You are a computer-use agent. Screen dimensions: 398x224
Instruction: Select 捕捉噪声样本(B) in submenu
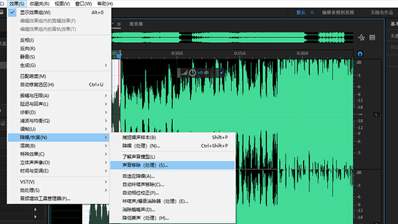173,138
